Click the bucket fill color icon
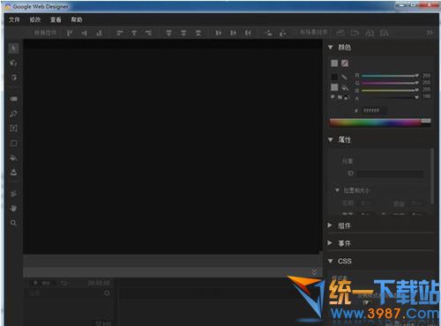441x326 pixels. (x=345, y=87)
